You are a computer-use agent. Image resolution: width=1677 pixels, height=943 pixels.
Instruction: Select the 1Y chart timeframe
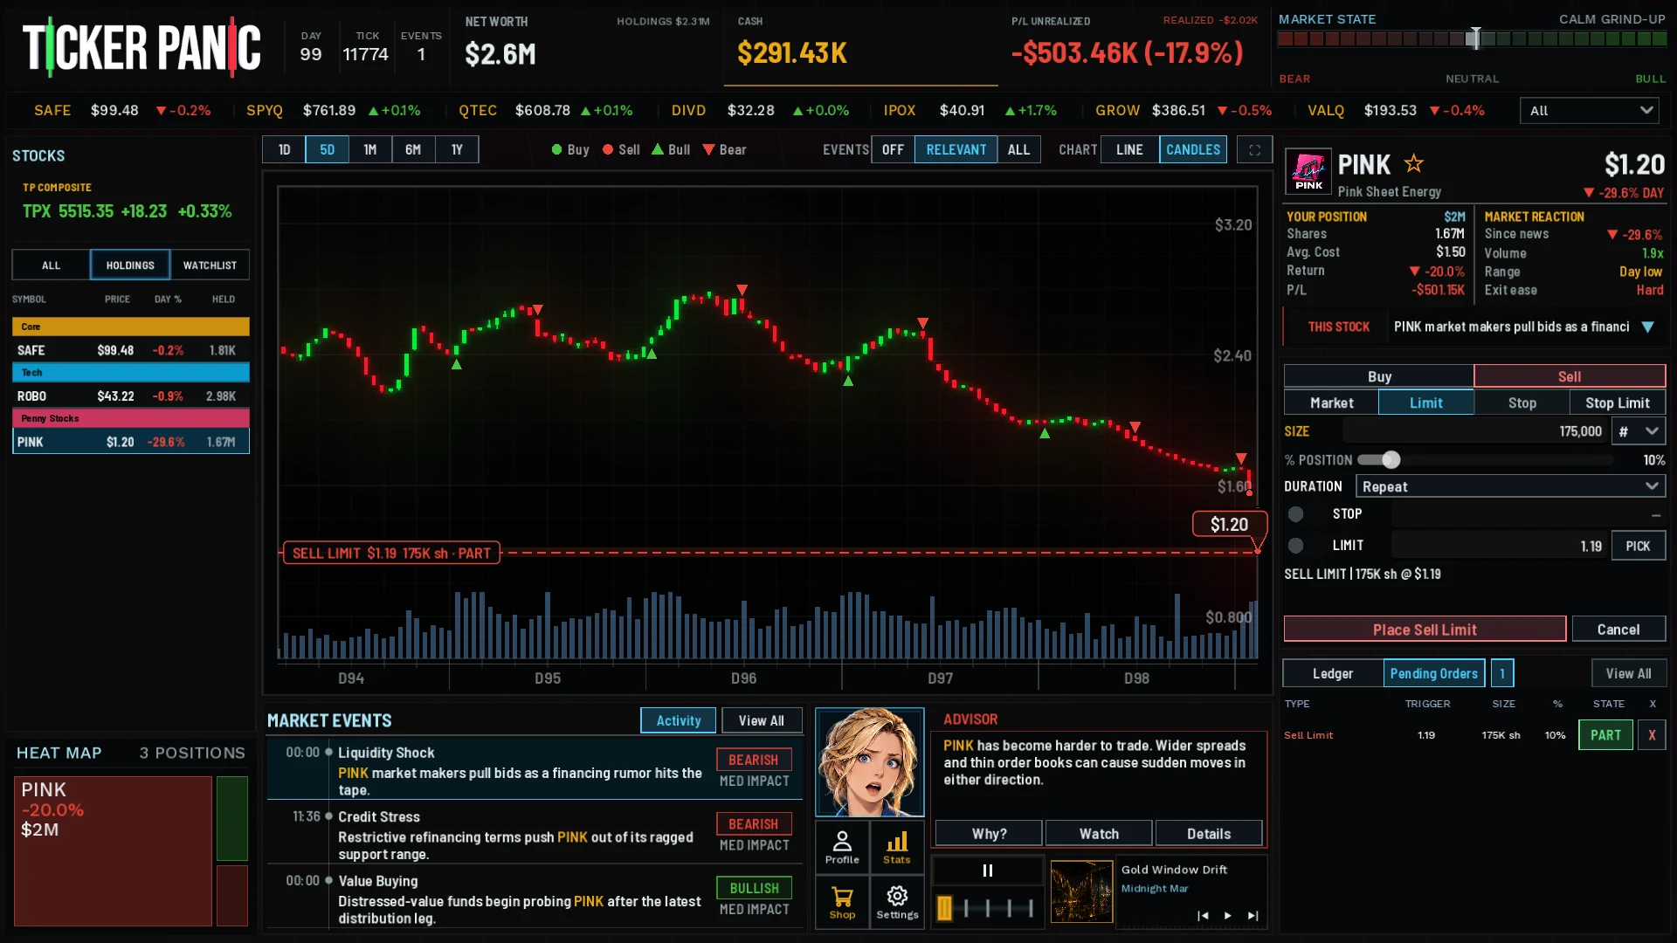coord(457,149)
